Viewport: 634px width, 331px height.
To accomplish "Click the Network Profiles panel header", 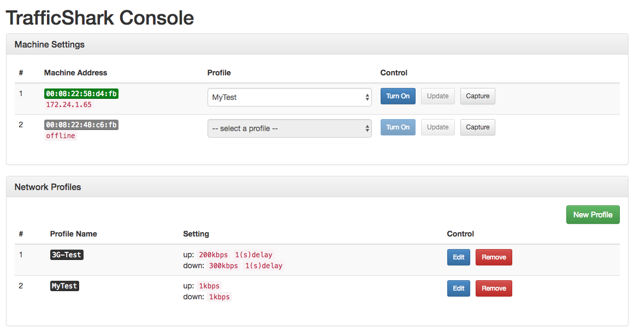I will point(48,187).
